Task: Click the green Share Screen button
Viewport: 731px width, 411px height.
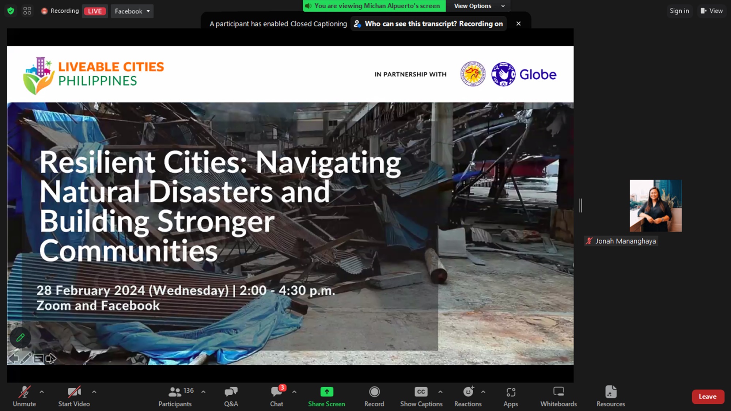Action: tap(327, 396)
